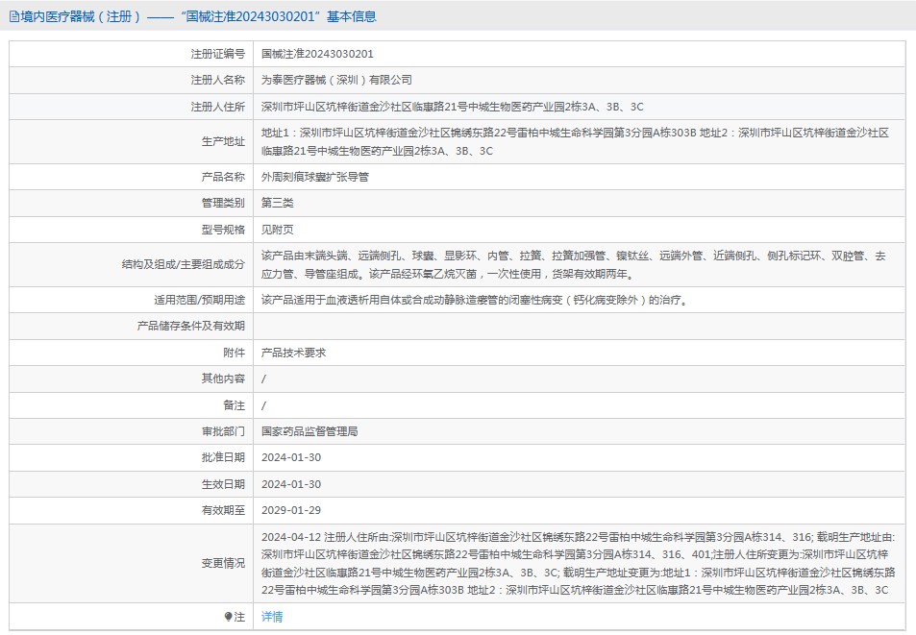This screenshot has width=916, height=635.
Task: Click the 注册人住所 row label
Action: pos(218,107)
